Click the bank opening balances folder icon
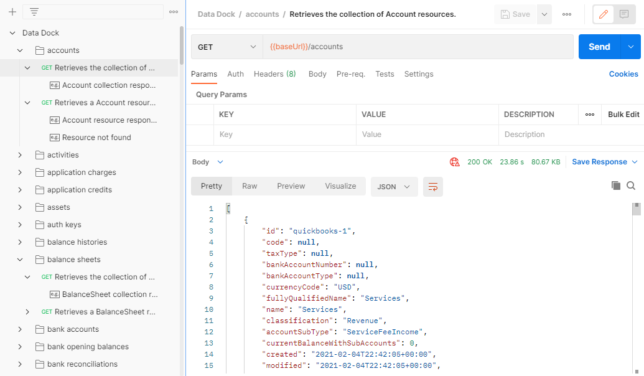The image size is (644, 376). [40, 347]
